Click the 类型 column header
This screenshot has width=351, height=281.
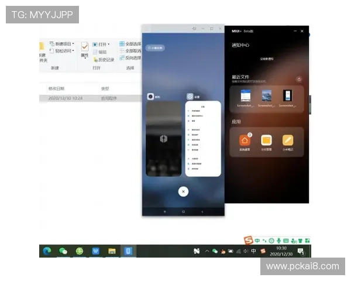tap(105, 88)
